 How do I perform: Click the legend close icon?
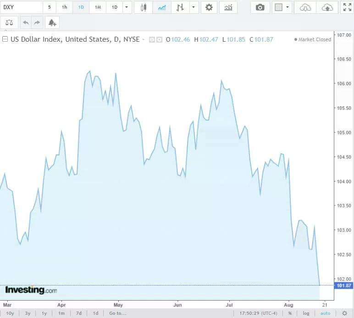(159, 40)
